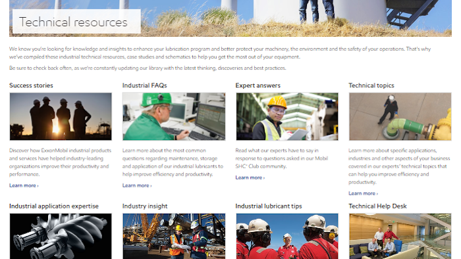Select the Industrial lubricant tips heading

pos(269,206)
